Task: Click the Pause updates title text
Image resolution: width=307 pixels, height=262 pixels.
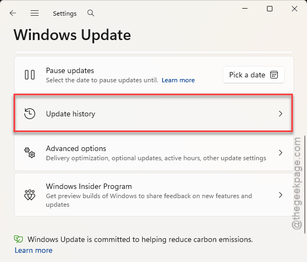Action: click(x=70, y=70)
